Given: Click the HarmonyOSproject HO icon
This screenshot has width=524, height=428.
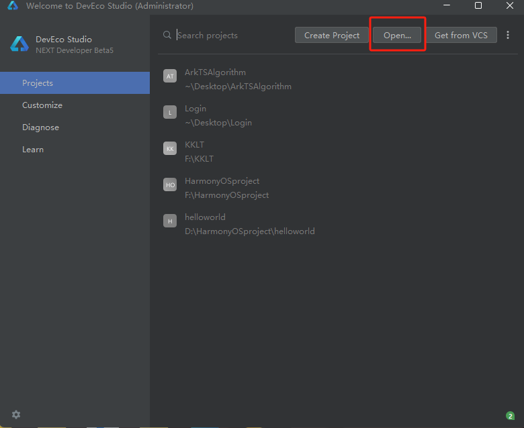Looking at the screenshot, I should point(170,185).
